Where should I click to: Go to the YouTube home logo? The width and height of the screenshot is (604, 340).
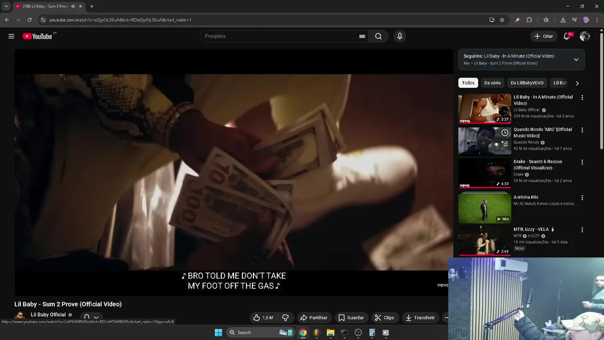[x=37, y=36]
